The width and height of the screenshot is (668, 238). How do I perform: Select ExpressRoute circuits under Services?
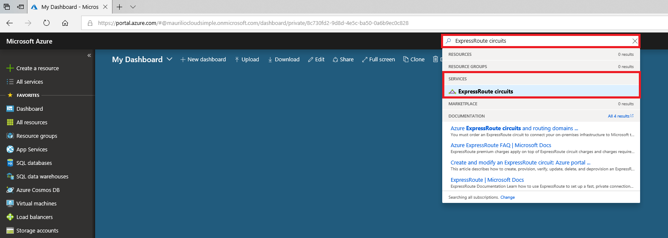click(541, 91)
